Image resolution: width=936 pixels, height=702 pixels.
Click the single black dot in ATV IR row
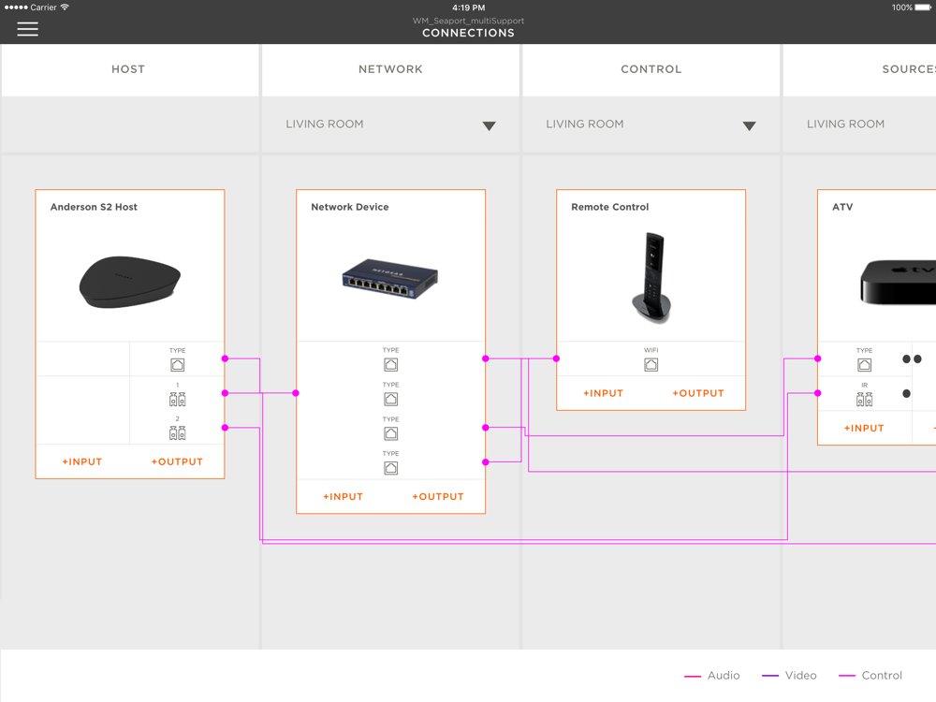click(907, 393)
